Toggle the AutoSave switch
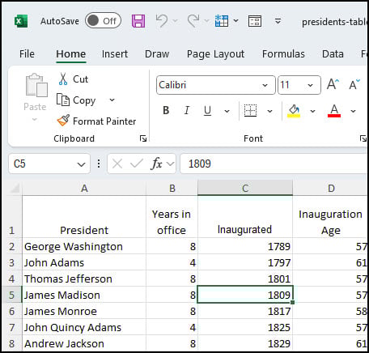Screen dimensions: 369x353 click(103, 21)
